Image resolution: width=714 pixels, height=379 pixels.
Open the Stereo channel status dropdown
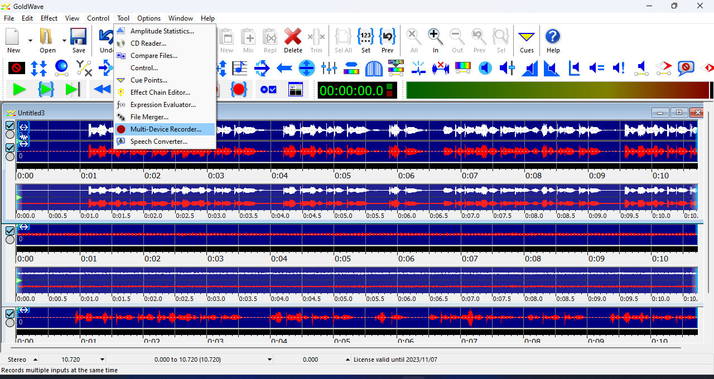35,360
